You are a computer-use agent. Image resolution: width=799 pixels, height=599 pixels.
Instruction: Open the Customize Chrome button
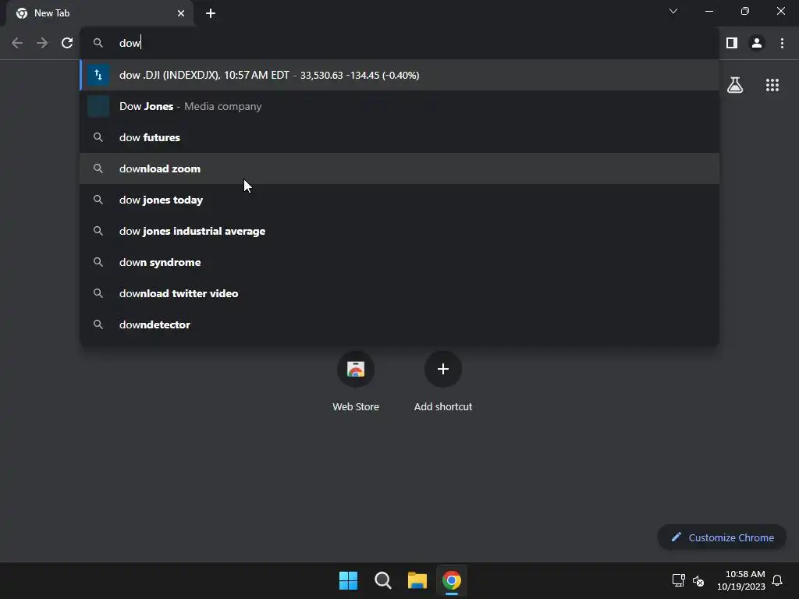(x=722, y=537)
